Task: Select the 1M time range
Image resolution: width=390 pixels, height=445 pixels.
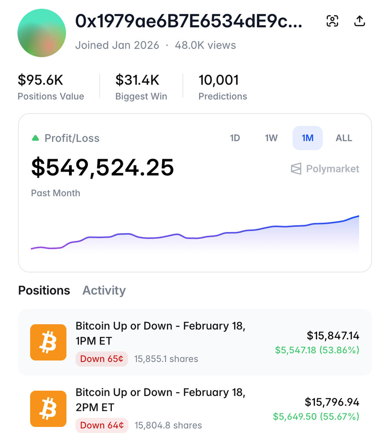Action: click(x=308, y=138)
